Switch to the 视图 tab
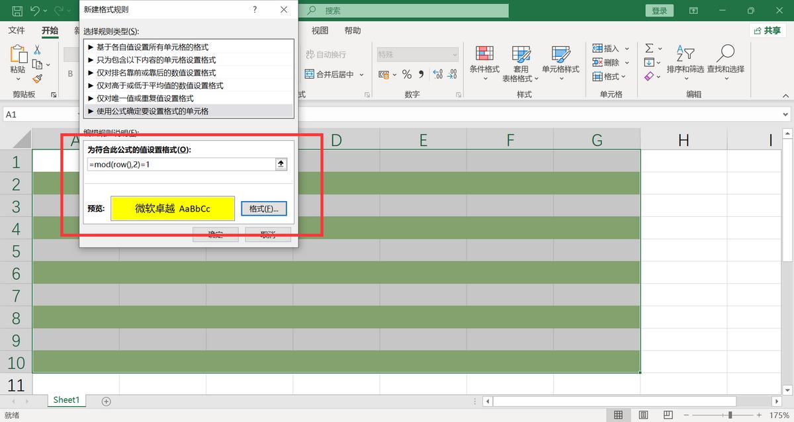Image resolution: width=794 pixels, height=422 pixels. [x=320, y=30]
